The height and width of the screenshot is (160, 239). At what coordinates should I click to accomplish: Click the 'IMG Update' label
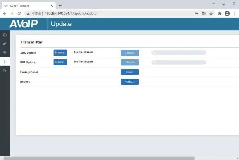coord(28,62)
